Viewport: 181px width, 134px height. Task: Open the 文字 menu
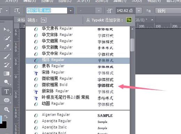click(x=83, y=1)
